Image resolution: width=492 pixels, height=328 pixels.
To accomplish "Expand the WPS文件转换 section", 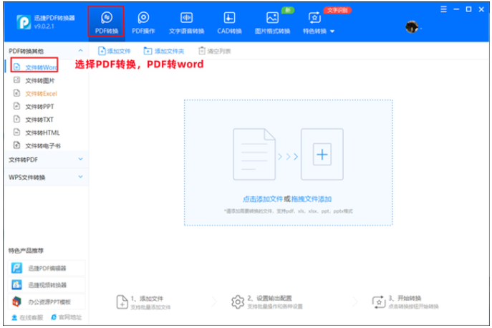I will pos(80,177).
